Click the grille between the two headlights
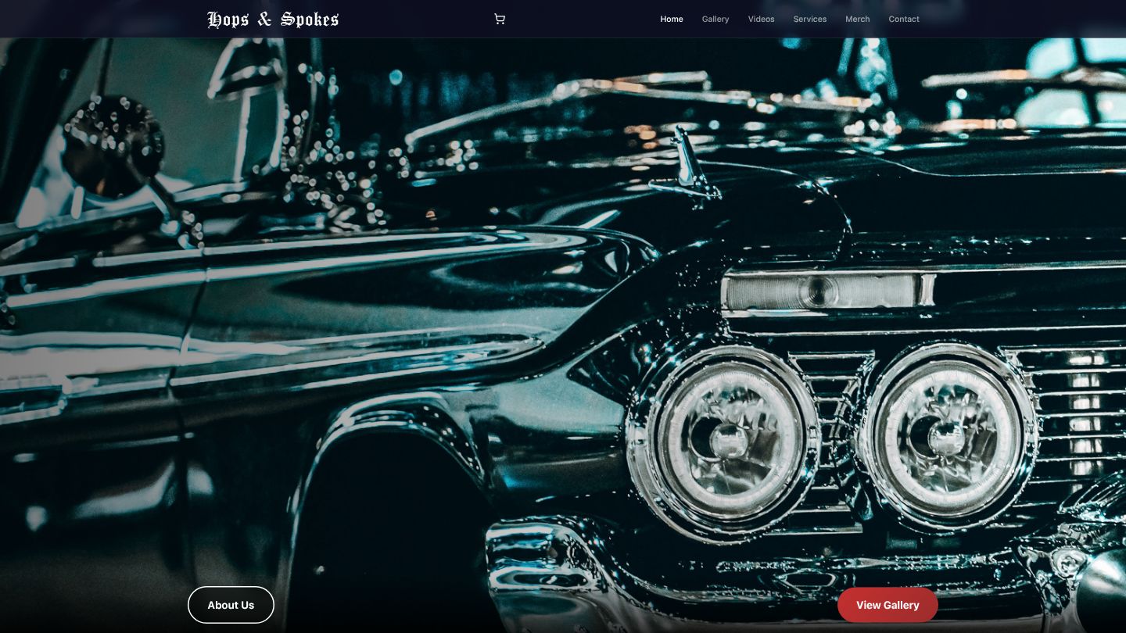 click(837, 438)
